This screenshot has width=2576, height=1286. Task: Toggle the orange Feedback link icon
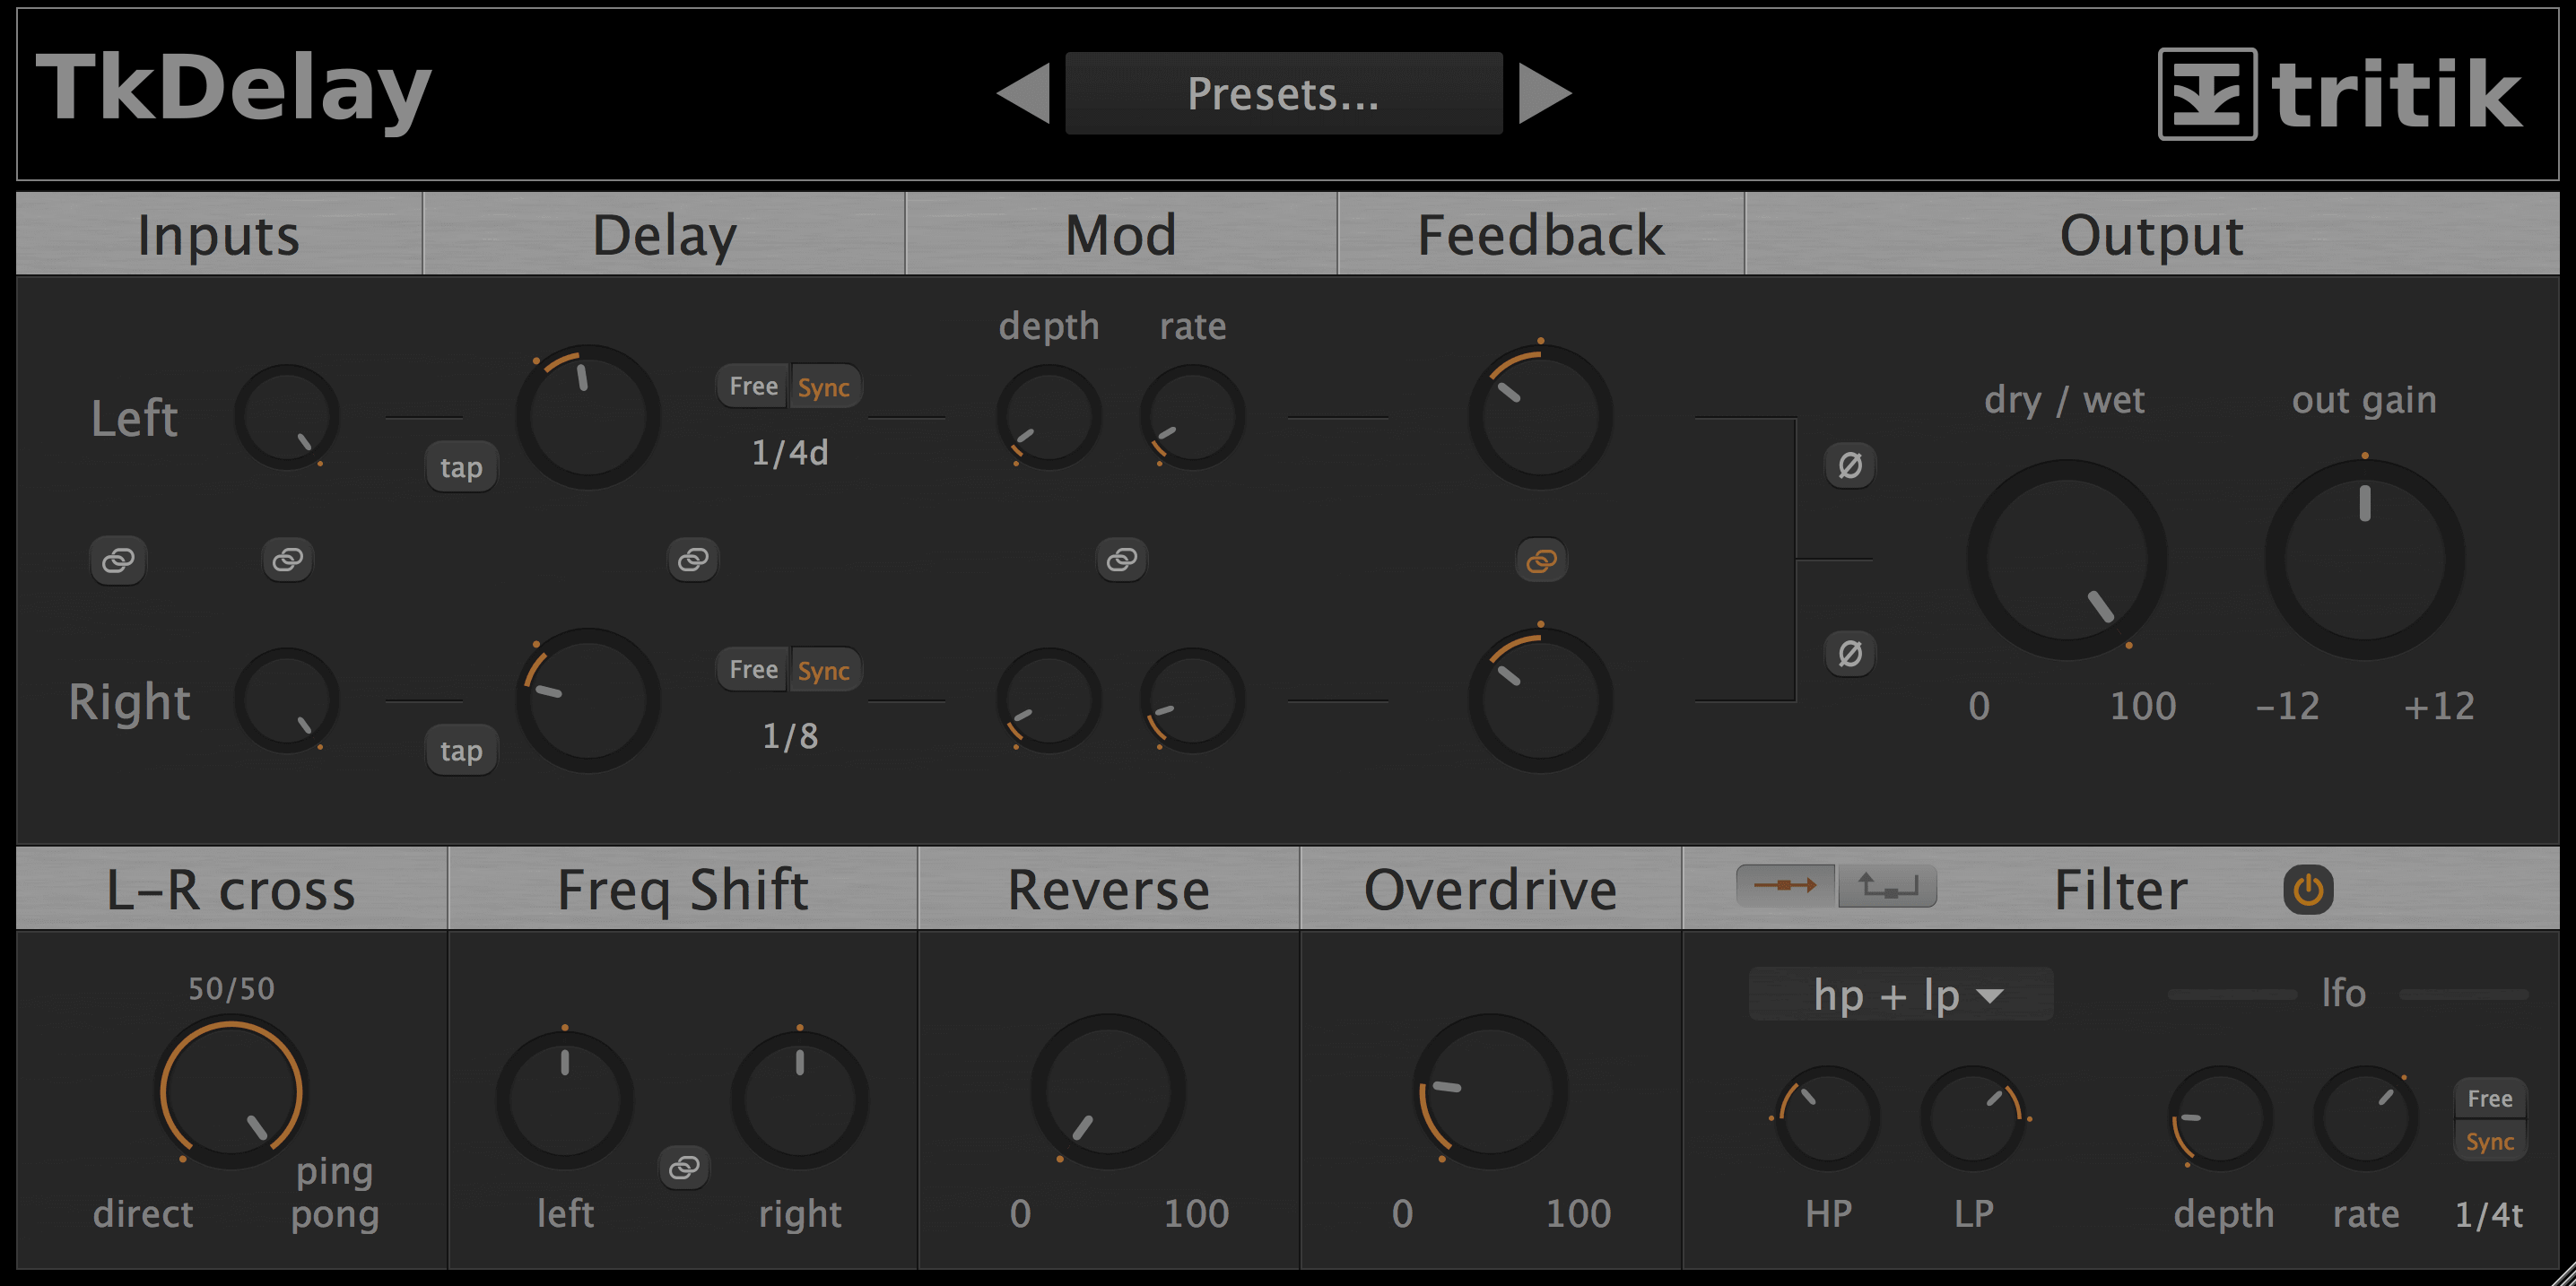point(1541,560)
